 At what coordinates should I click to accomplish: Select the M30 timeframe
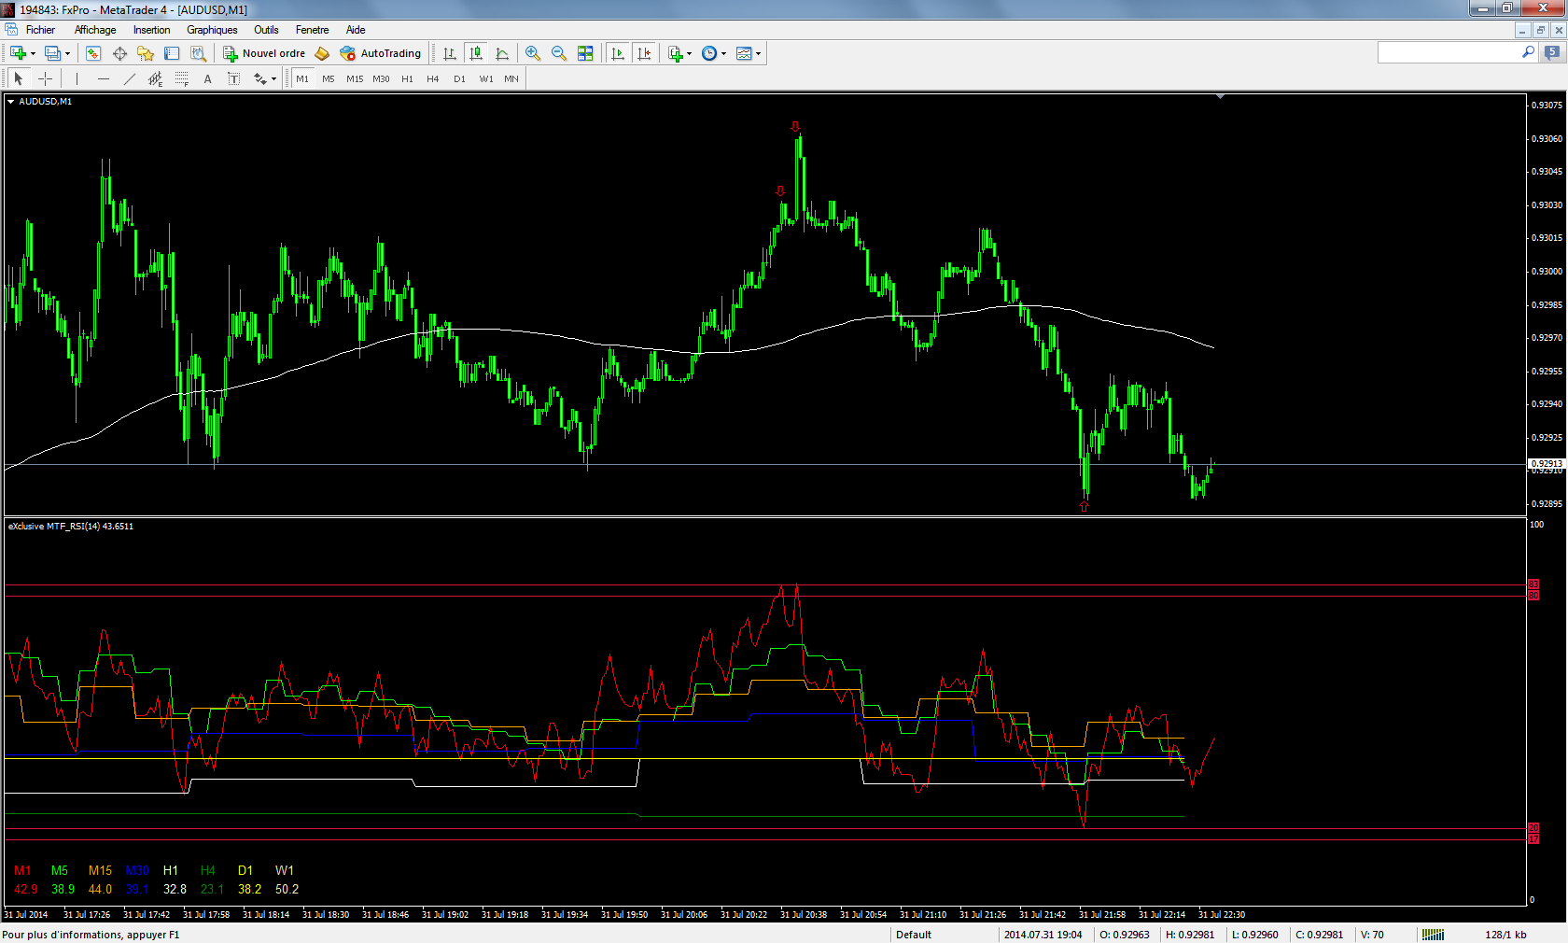381,78
